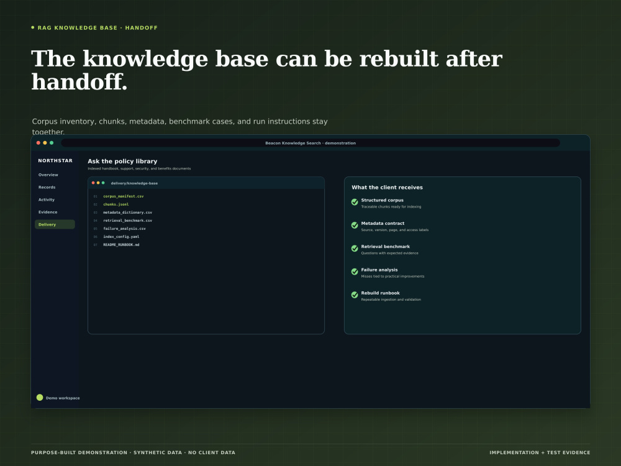Select README_RUNBOOK.md in the file list
This screenshot has width=621, height=466.
121,245
